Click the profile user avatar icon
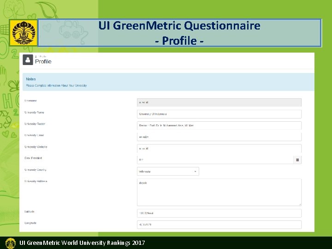Image resolution: width=332 pixels, height=249 pixels. (x=28, y=59)
